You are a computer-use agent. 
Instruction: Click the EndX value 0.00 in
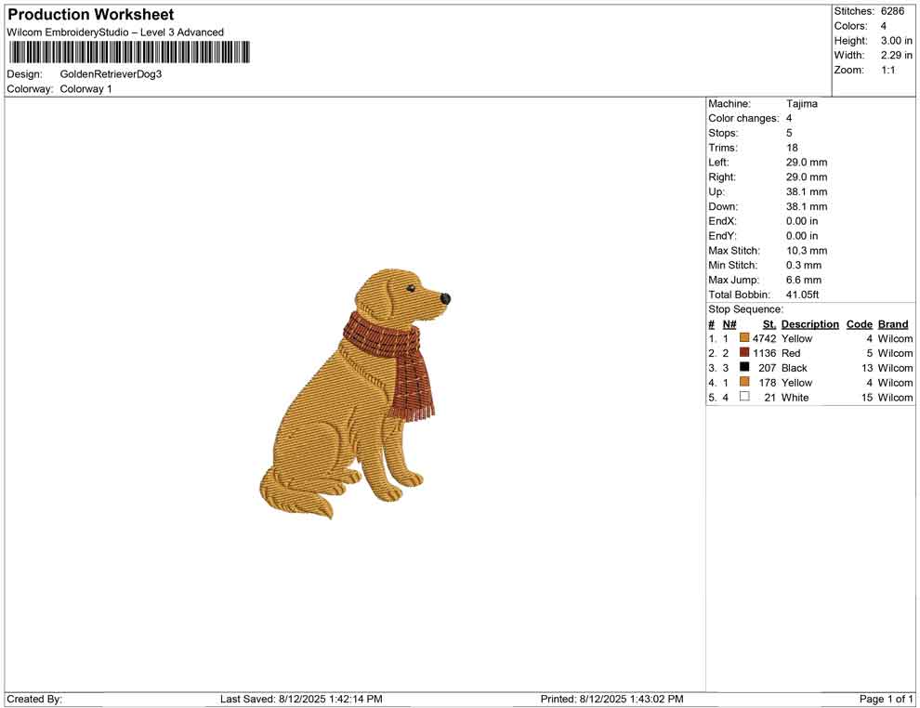[x=802, y=221]
